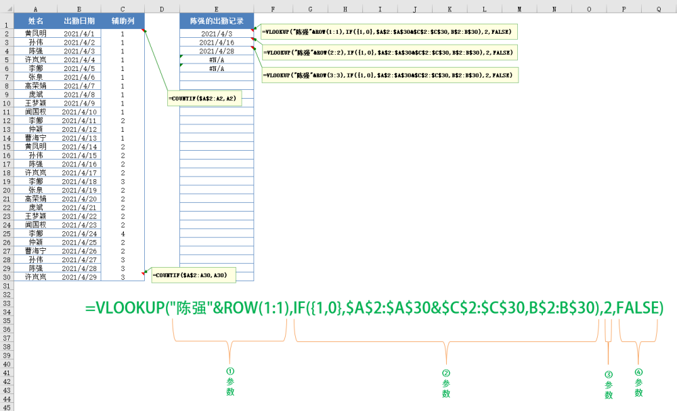Image resolution: width=677 pixels, height=411 pixels.
Task: Click the 姓名 header cell
Action: pyautogui.click(x=35, y=21)
